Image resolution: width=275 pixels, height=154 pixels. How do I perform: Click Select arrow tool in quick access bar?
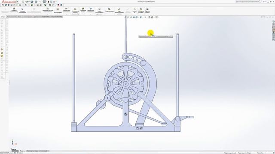tap(44, 2)
